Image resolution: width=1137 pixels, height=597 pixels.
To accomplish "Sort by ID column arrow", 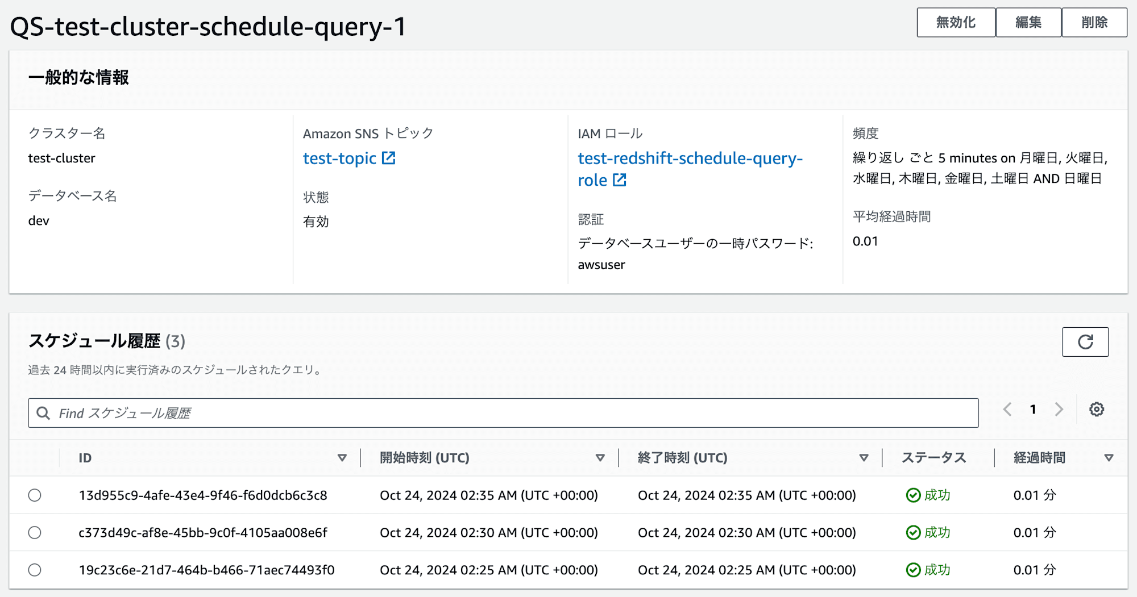I will 342,458.
